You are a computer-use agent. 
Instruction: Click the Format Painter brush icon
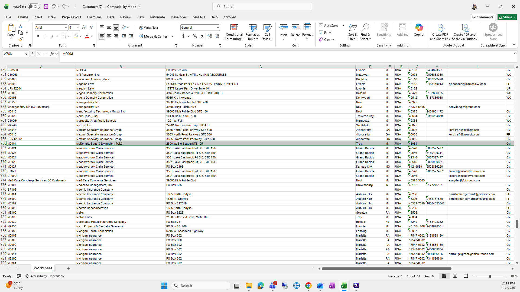[x=21, y=39]
